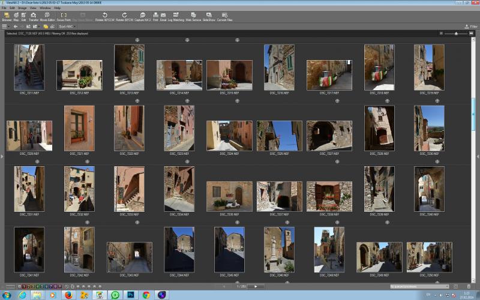Set rating to three stars
The width and height of the screenshot is (480, 300).
click(x=89, y=287)
